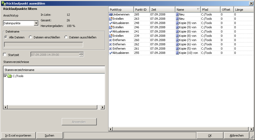Click the file icon for Neu in row 265
This screenshot has width=255, height=140.
pos(177,14)
